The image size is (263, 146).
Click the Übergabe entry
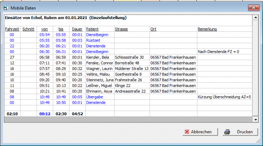(x=94, y=97)
